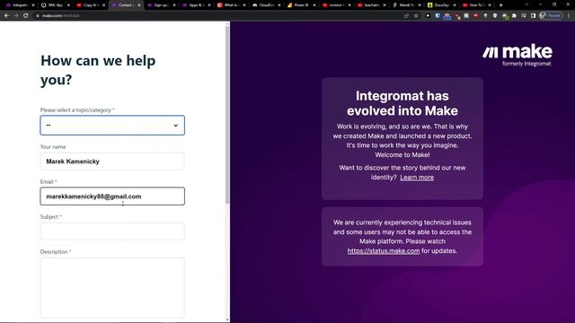Open the topic/category dropdown

click(112, 126)
